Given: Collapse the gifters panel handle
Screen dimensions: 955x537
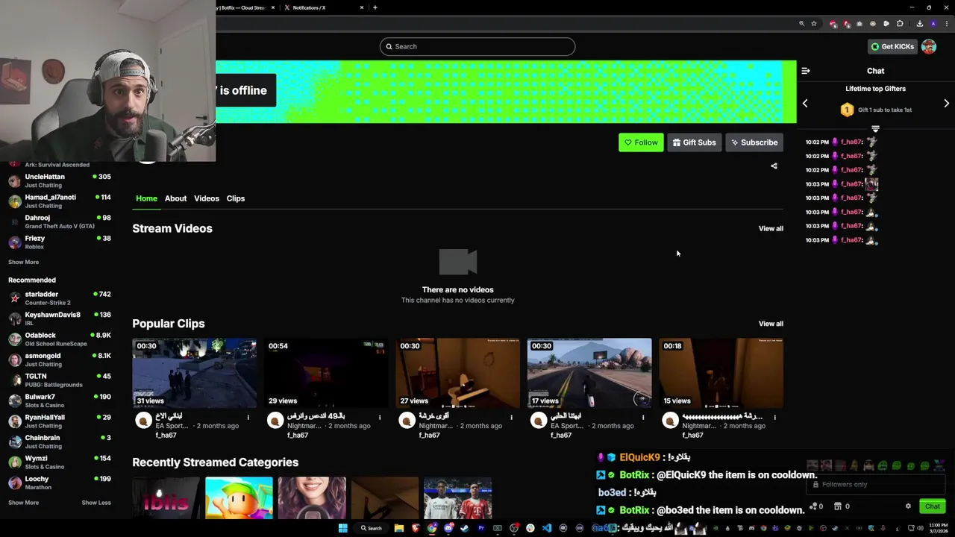Looking at the screenshot, I should click(x=875, y=129).
